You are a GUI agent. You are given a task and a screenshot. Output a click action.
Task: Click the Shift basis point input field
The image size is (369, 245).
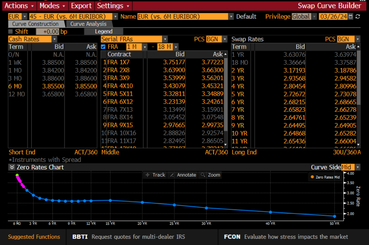[x=47, y=32]
